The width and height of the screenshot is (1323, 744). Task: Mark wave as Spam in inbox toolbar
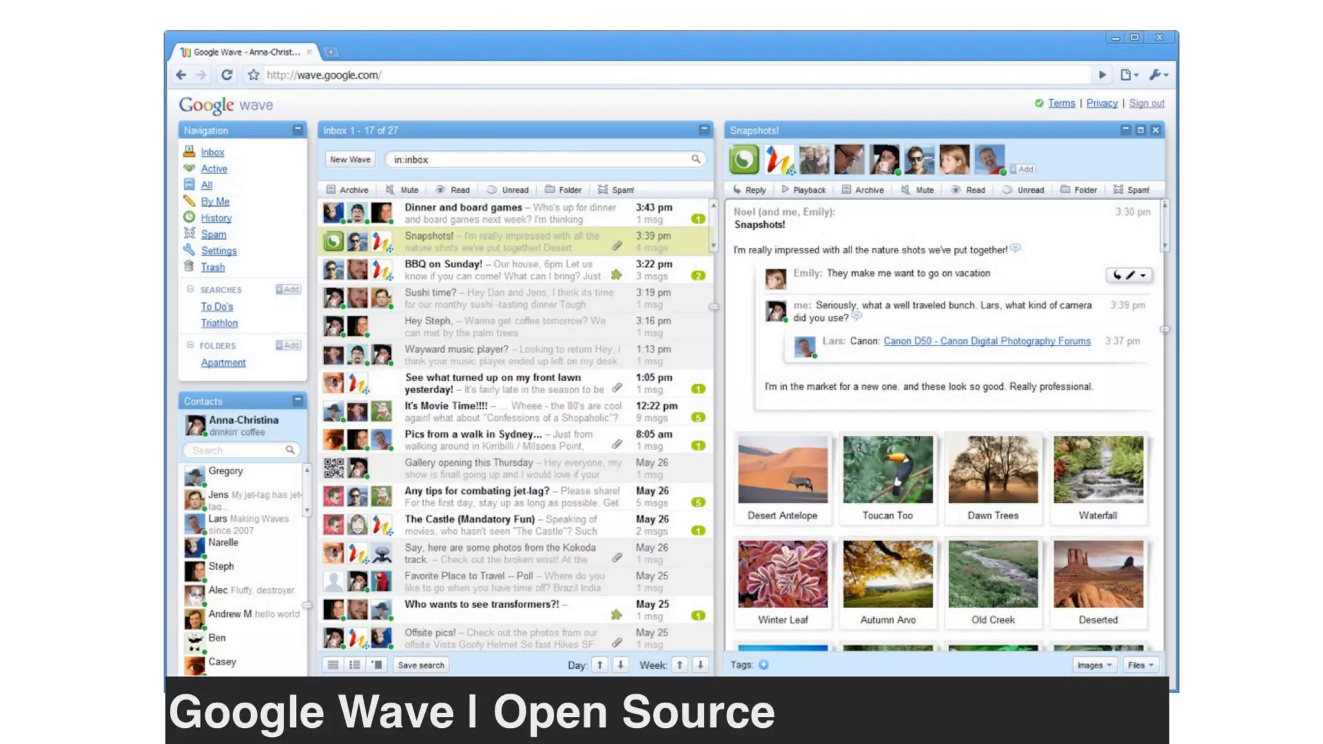[x=616, y=190]
